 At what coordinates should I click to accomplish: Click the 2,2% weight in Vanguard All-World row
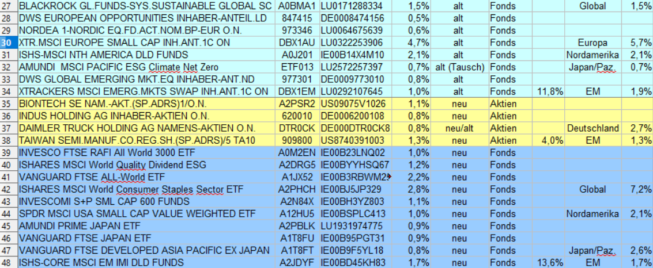tap(412, 177)
